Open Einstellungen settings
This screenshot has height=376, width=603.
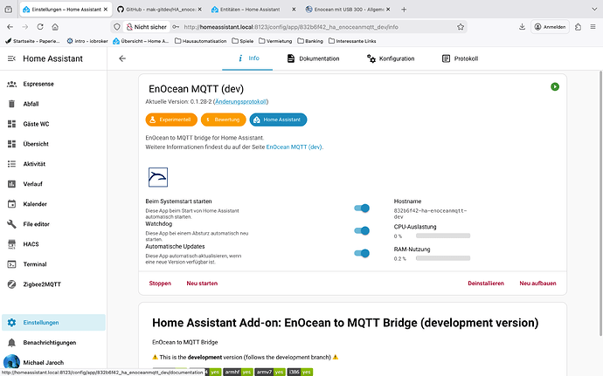53,323
